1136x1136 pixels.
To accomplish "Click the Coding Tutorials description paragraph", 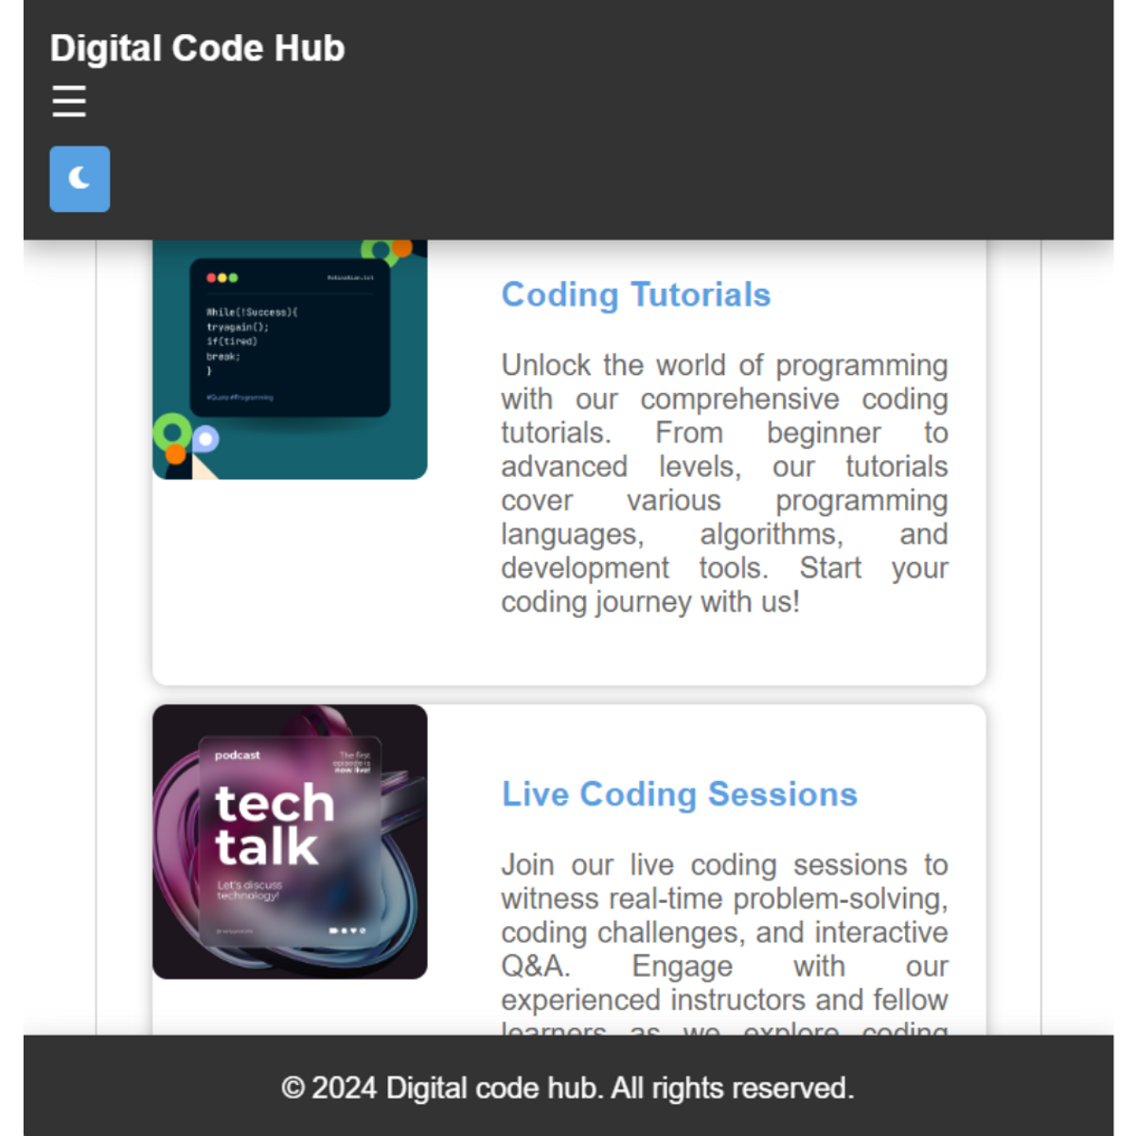I will point(724,483).
